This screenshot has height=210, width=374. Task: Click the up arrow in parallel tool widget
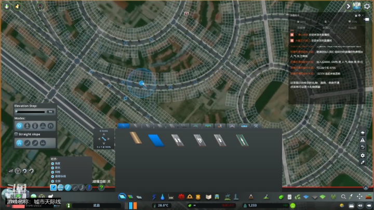[x=104, y=134]
